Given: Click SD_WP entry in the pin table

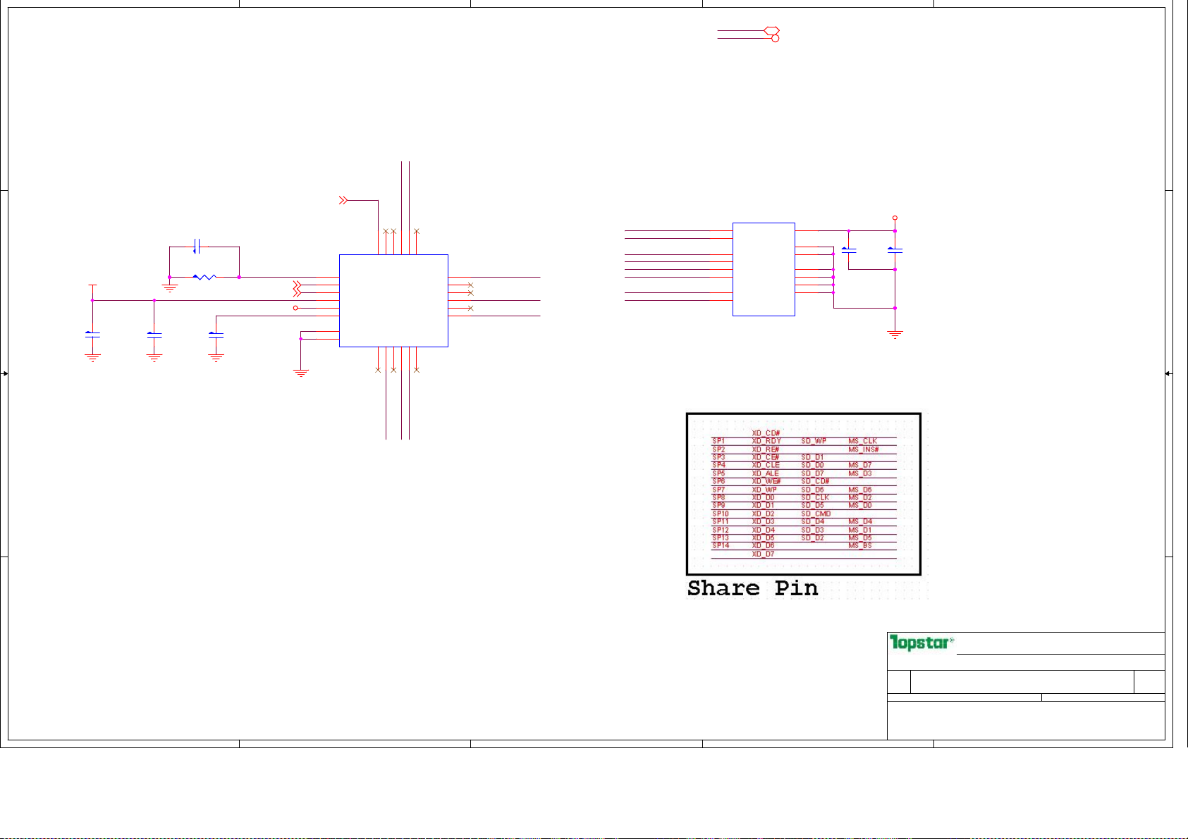Looking at the screenshot, I should [x=813, y=441].
